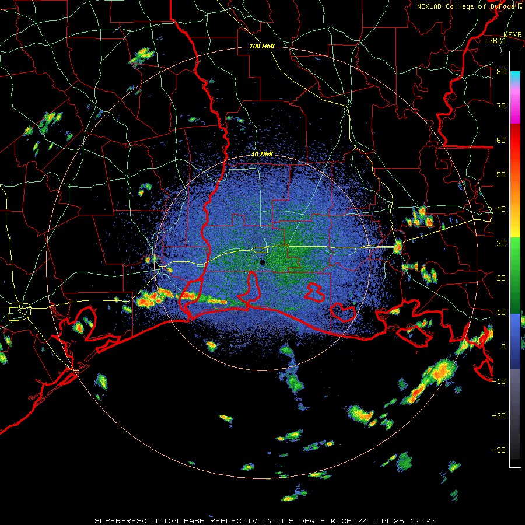Click the -10 value on the dBZ scale
The image size is (525, 525).
[x=499, y=381]
